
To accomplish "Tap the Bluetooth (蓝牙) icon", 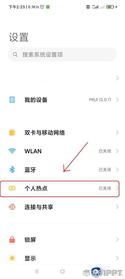I will (x=12, y=170).
